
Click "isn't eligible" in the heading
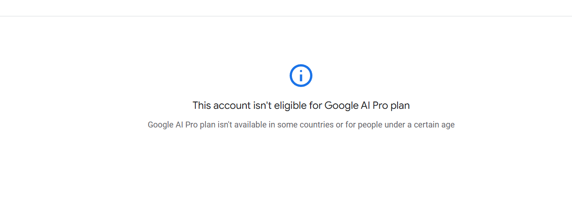click(x=279, y=106)
